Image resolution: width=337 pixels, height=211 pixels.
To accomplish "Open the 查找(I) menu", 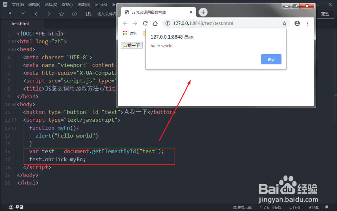I will coord(67,4).
